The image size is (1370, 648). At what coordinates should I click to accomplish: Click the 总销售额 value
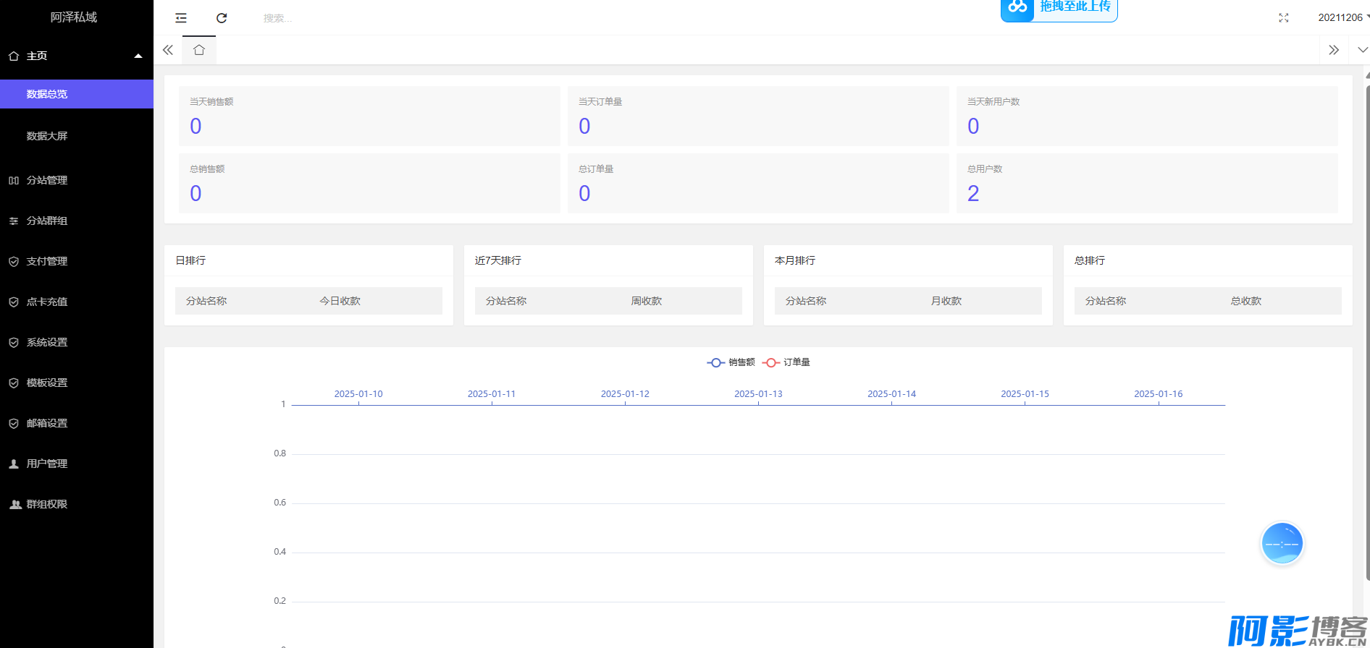196,193
